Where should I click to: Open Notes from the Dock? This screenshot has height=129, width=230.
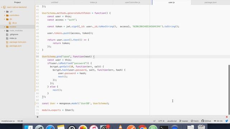point(61,127)
